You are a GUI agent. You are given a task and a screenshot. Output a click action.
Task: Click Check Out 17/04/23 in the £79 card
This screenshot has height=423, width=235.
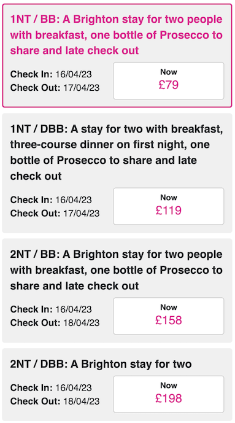[x=55, y=88]
